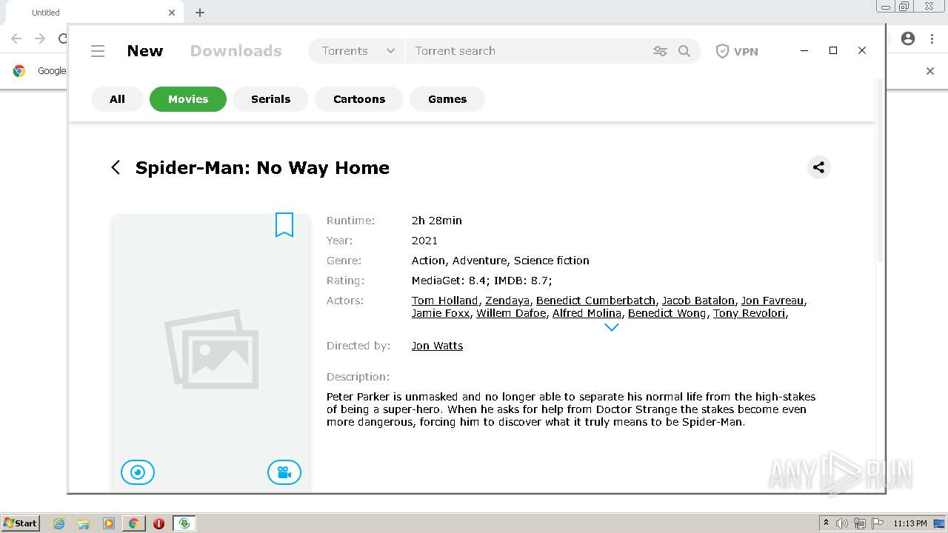Open actor Jacob Batalon

click(698, 301)
